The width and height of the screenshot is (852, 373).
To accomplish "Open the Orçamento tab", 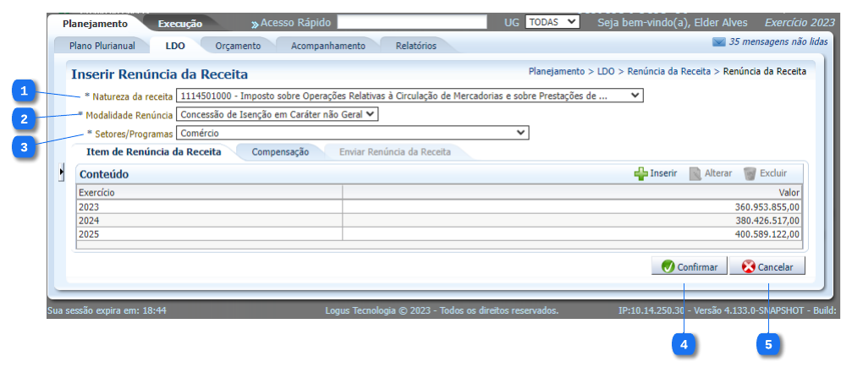I will tap(238, 46).
